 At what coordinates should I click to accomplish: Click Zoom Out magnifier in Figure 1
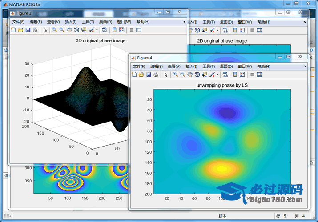pyautogui.click(x=62, y=30)
